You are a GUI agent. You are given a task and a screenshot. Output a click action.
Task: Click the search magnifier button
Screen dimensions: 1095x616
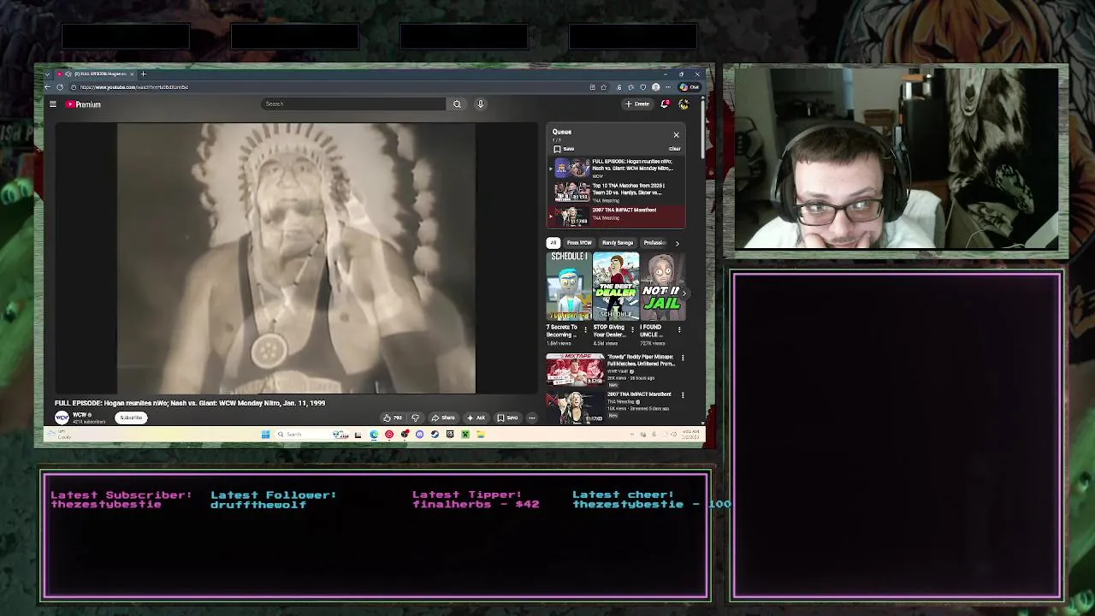457,104
